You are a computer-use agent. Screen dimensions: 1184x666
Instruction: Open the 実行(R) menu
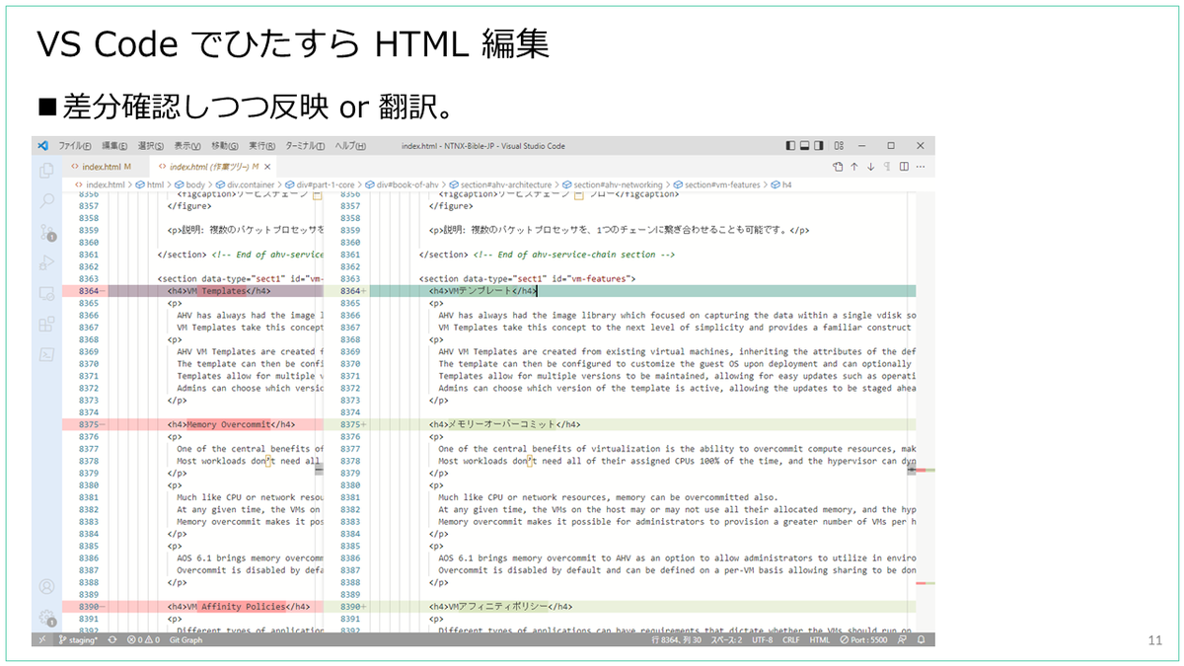261,146
